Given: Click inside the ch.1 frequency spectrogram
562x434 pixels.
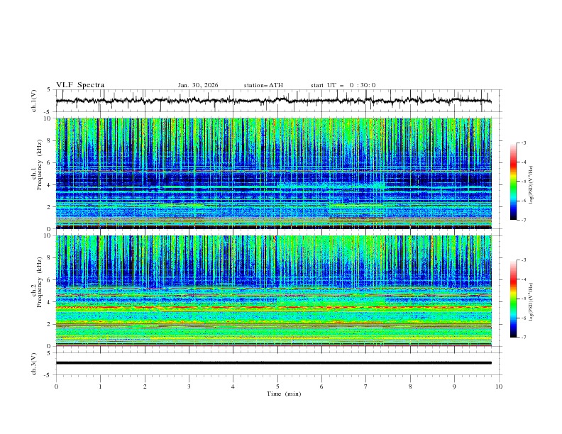Looking at the screenshot, I should coord(273,173).
